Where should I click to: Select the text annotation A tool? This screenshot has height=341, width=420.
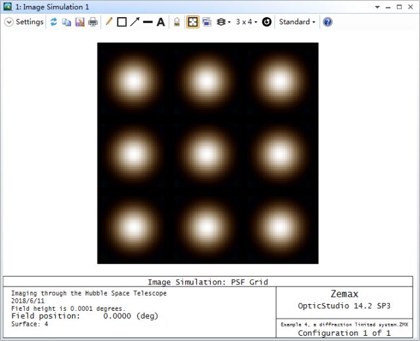161,22
